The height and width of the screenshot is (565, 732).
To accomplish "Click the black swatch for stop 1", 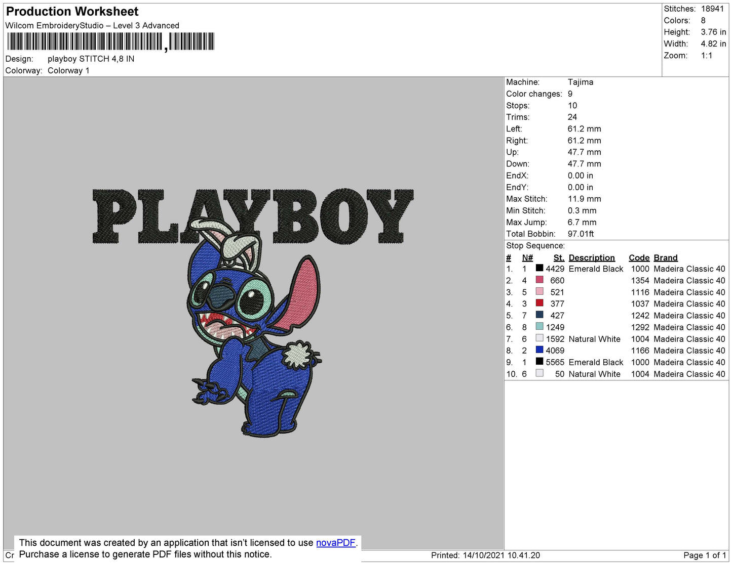I will coord(540,269).
